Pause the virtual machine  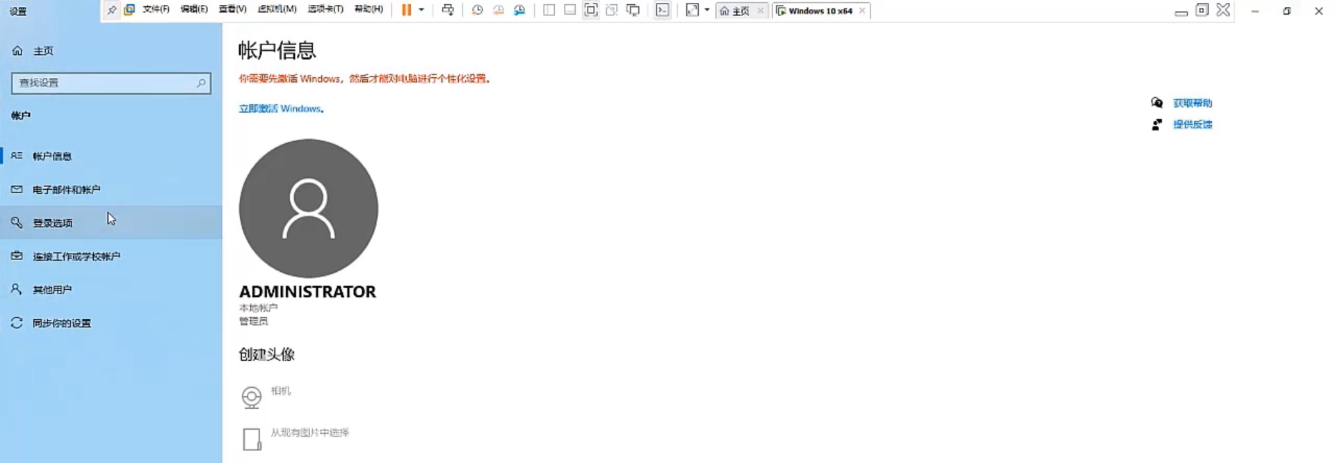point(407,10)
